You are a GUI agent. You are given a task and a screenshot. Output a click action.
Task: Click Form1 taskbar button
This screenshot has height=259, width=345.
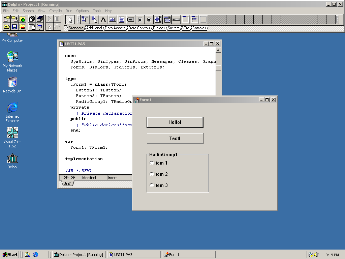click(189, 255)
